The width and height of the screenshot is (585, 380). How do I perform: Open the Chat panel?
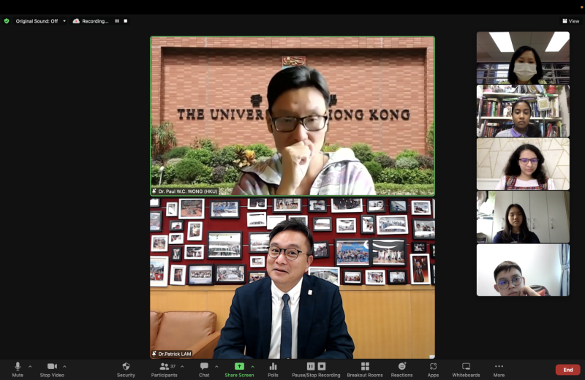pyautogui.click(x=204, y=369)
